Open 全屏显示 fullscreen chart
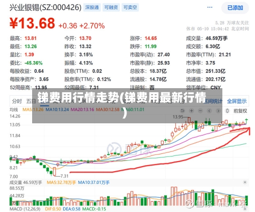255x212 pixels. click(237, 101)
